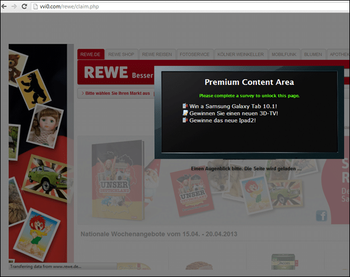Screen dimensions: 350x277
Task: Click icon beside Samsung Galaxy Tab offer
Action: (x=185, y=106)
